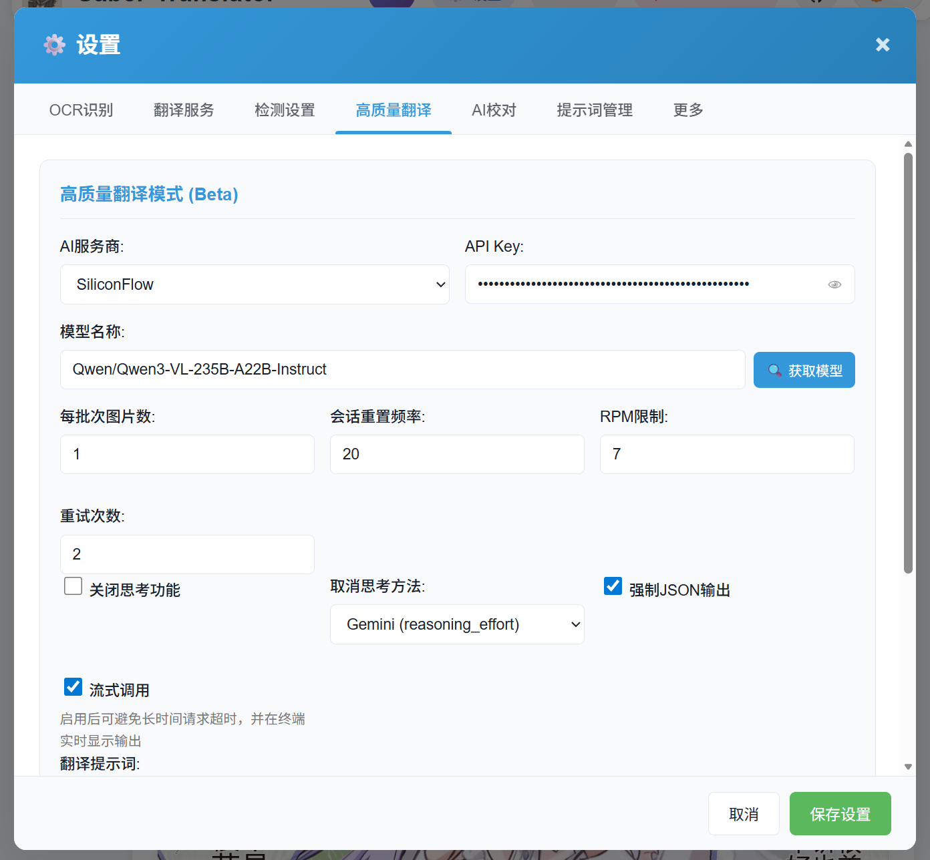930x860 pixels.
Task: Click the 模型名称 model name input field
Action: coord(402,369)
